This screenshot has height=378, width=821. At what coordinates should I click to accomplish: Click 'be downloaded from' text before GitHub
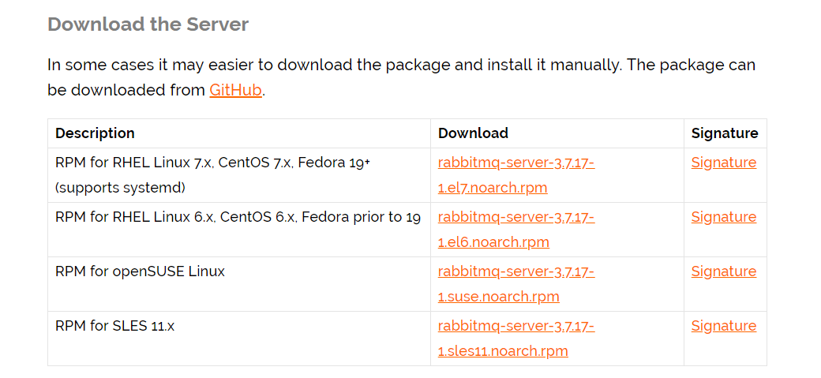click(x=126, y=90)
